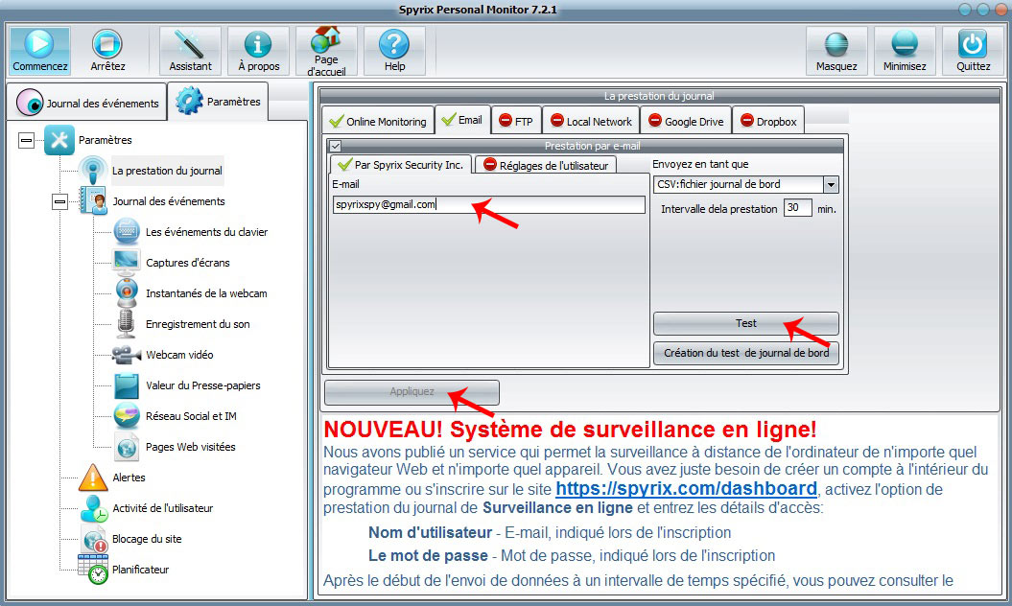Open Activité de l'utilisateur settings
1012x606 pixels.
pos(163,508)
